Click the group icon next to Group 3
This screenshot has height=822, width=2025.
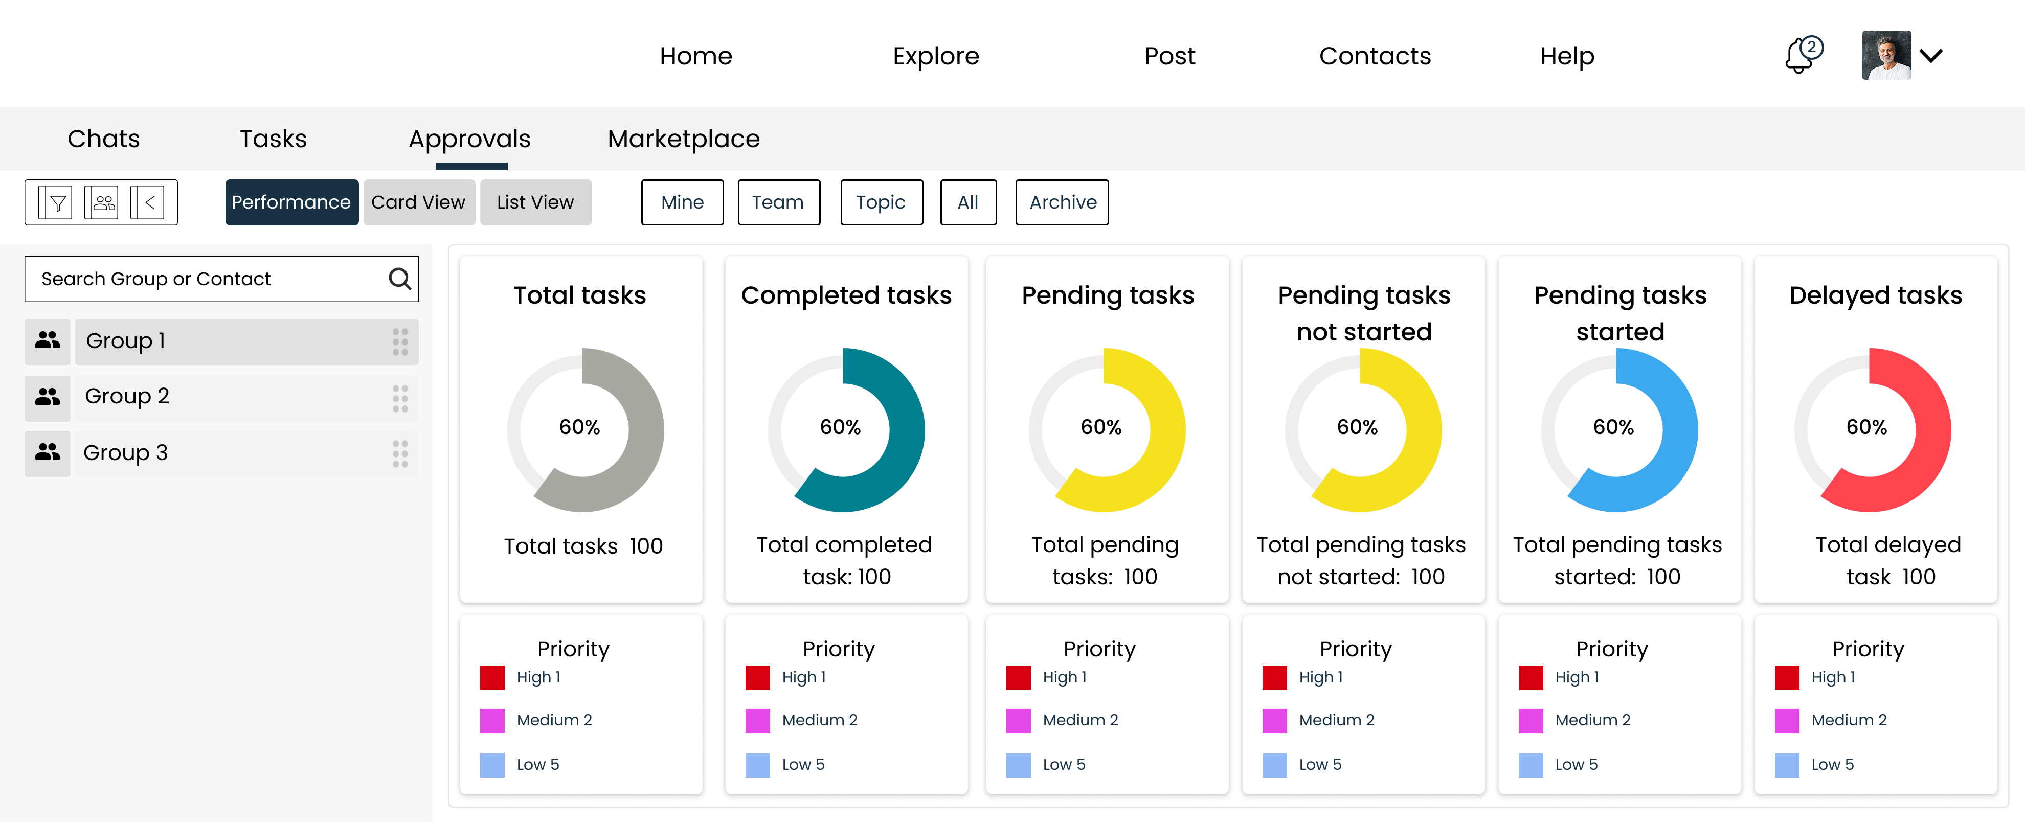(x=47, y=452)
